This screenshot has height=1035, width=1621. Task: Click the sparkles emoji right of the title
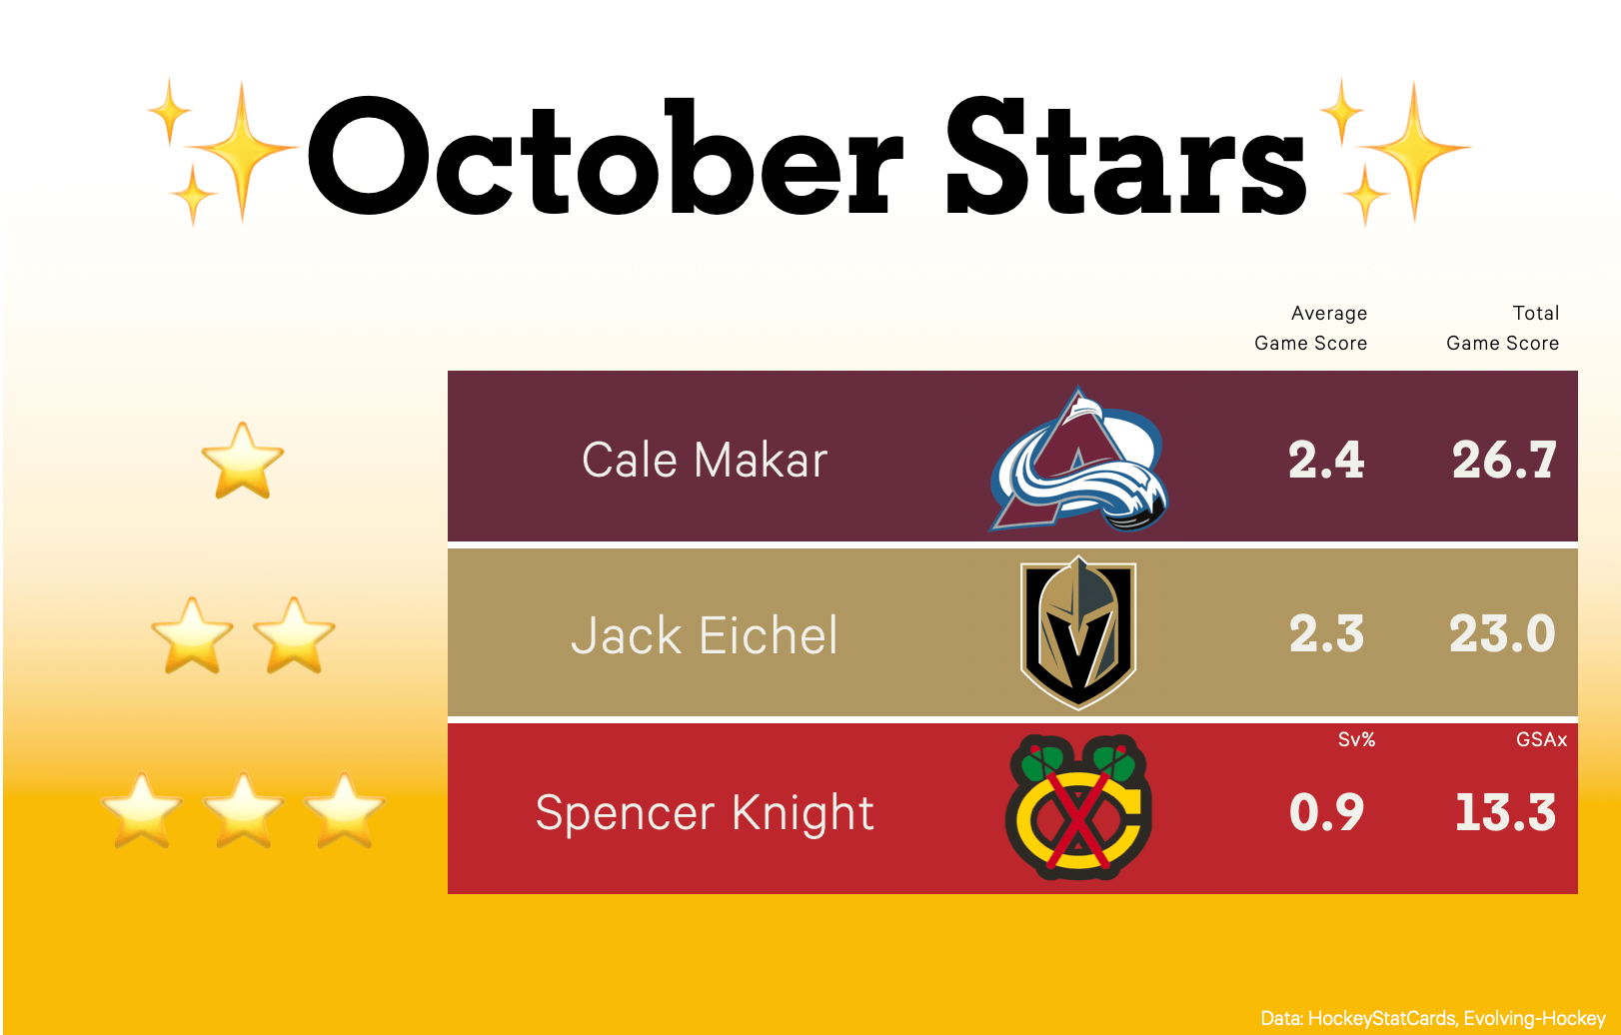(1394, 152)
